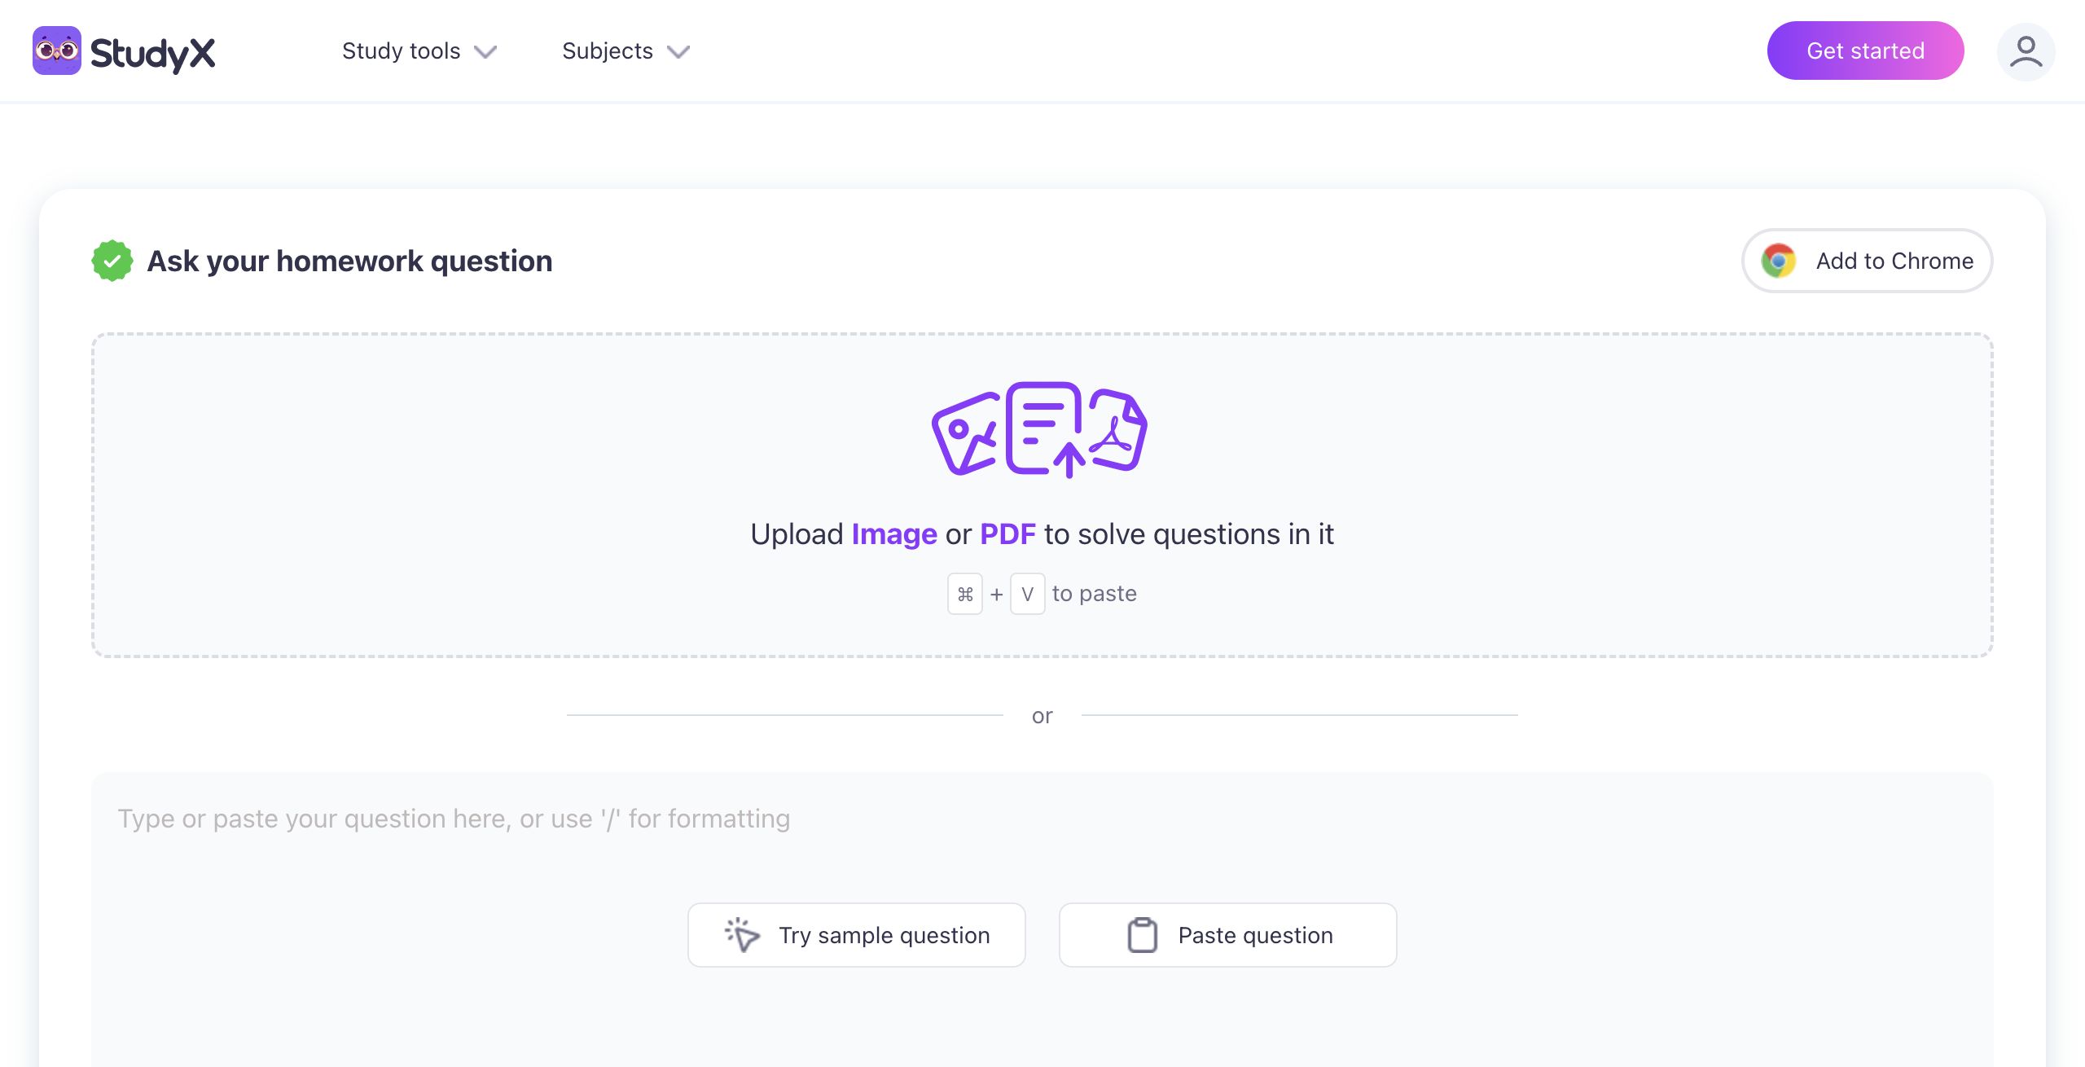2085x1067 pixels.
Task: Open the user profile avatar icon
Action: point(2026,52)
